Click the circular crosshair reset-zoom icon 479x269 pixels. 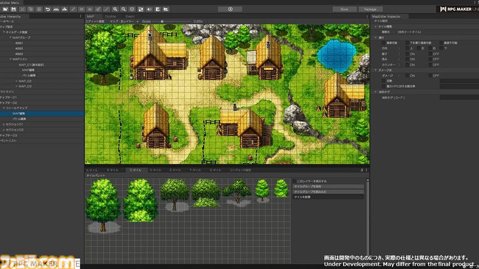coord(132,9)
